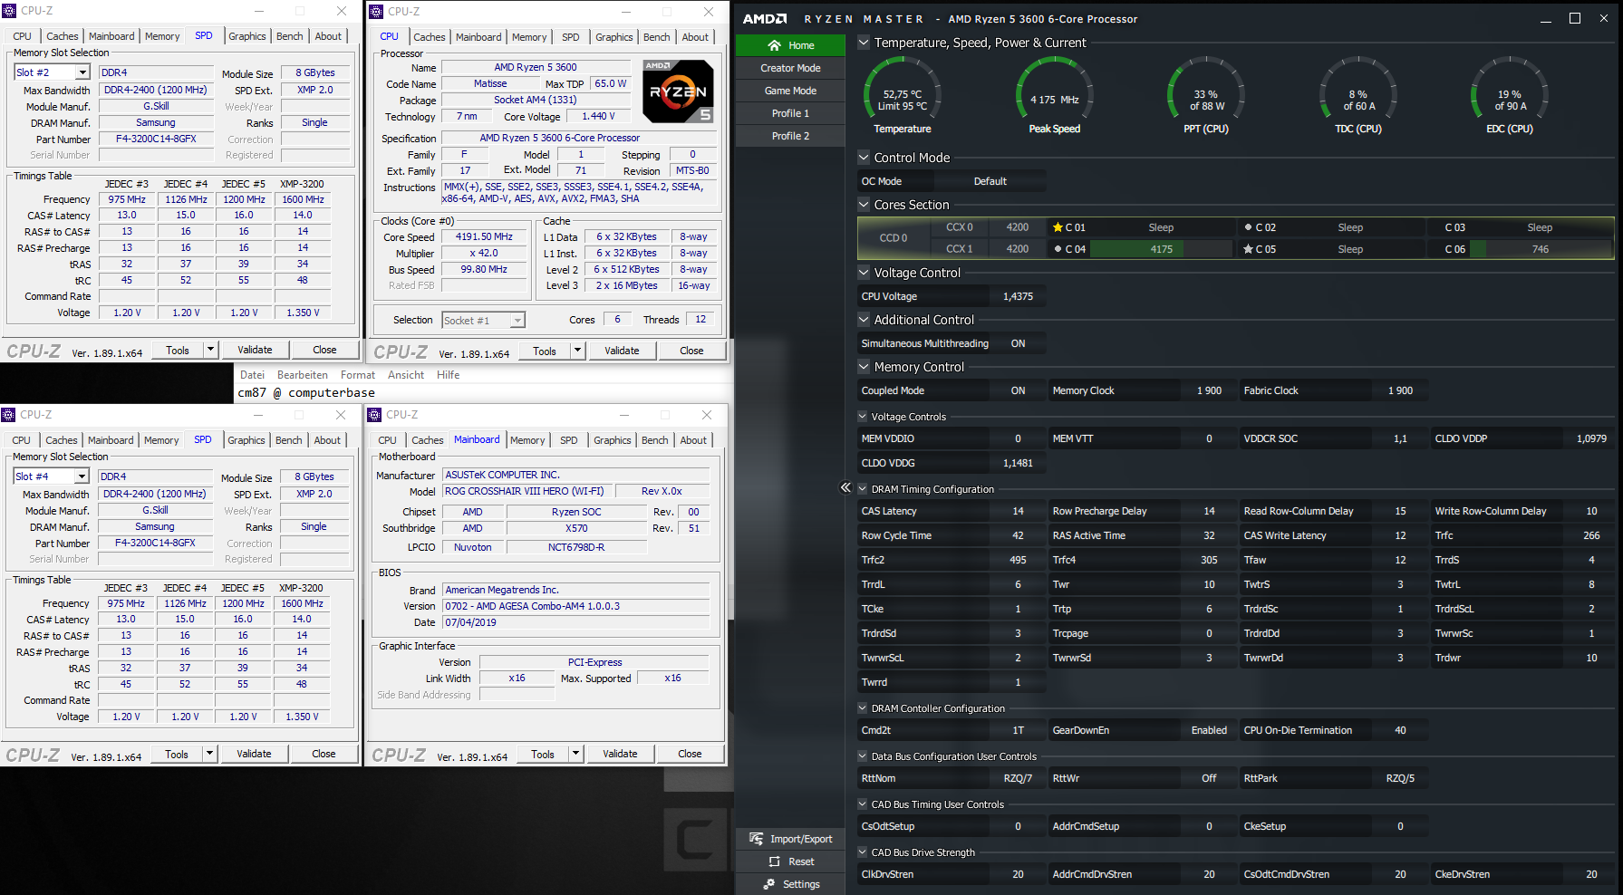Open Ryzen Master Settings gear
1623x895 pixels.
769,884
